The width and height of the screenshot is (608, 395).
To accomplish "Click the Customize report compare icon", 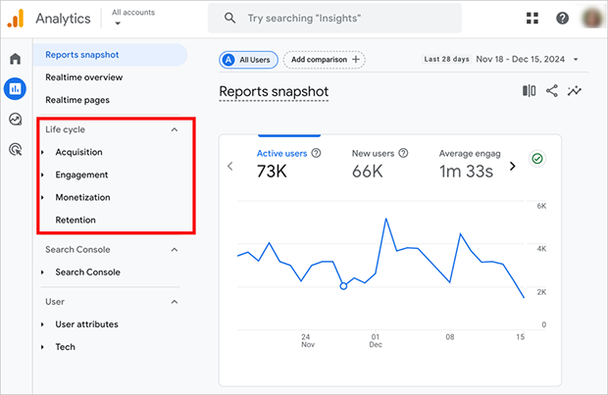I will coord(529,91).
